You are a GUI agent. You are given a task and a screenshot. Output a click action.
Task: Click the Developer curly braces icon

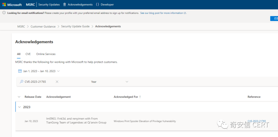tap(97, 5)
